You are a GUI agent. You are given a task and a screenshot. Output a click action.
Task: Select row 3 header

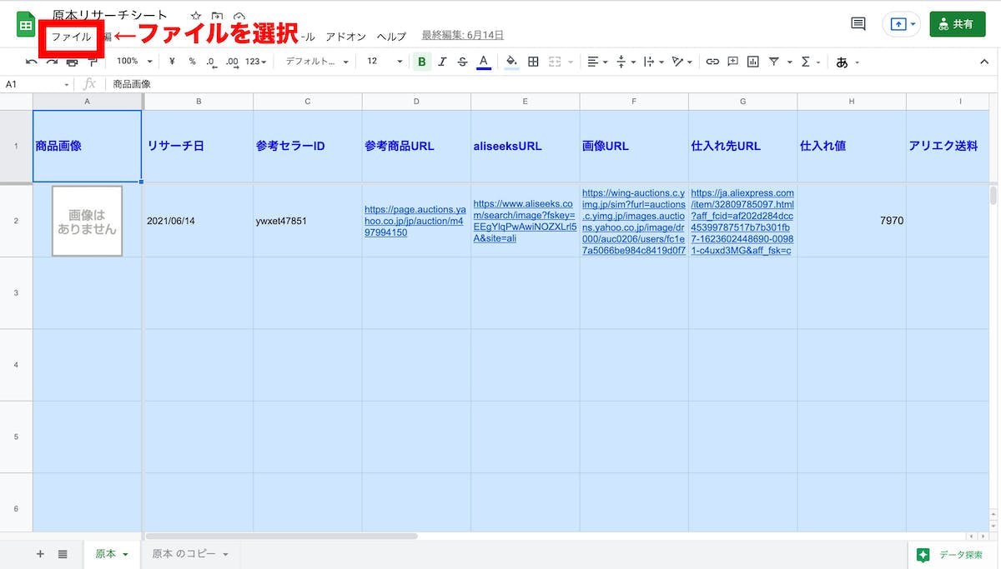click(x=16, y=292)
